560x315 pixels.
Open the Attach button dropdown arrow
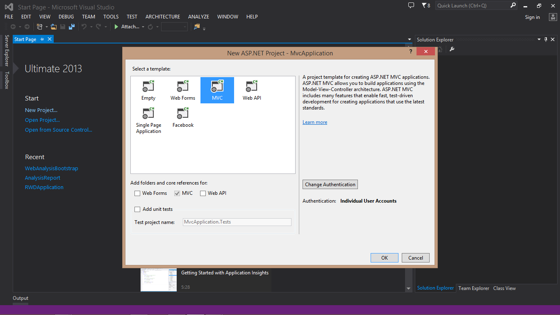pyautogui.click(x=143, y=27)
